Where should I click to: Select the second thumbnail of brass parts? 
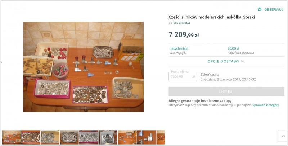(31, 137)
